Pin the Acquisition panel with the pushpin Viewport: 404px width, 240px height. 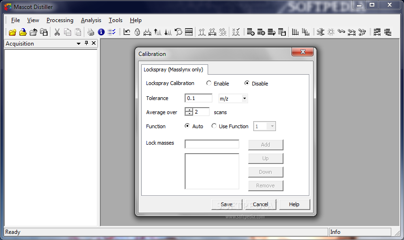[x=87, y=43]
